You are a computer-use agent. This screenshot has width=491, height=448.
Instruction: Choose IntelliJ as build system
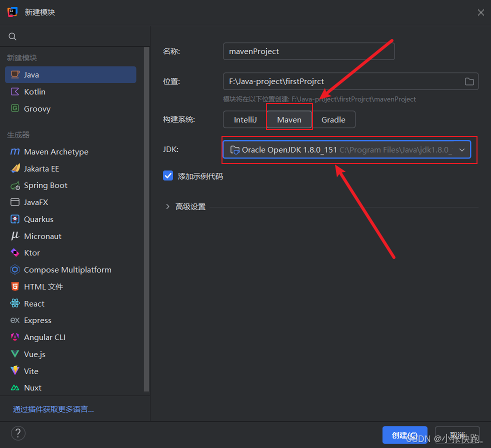pos(245,119)
